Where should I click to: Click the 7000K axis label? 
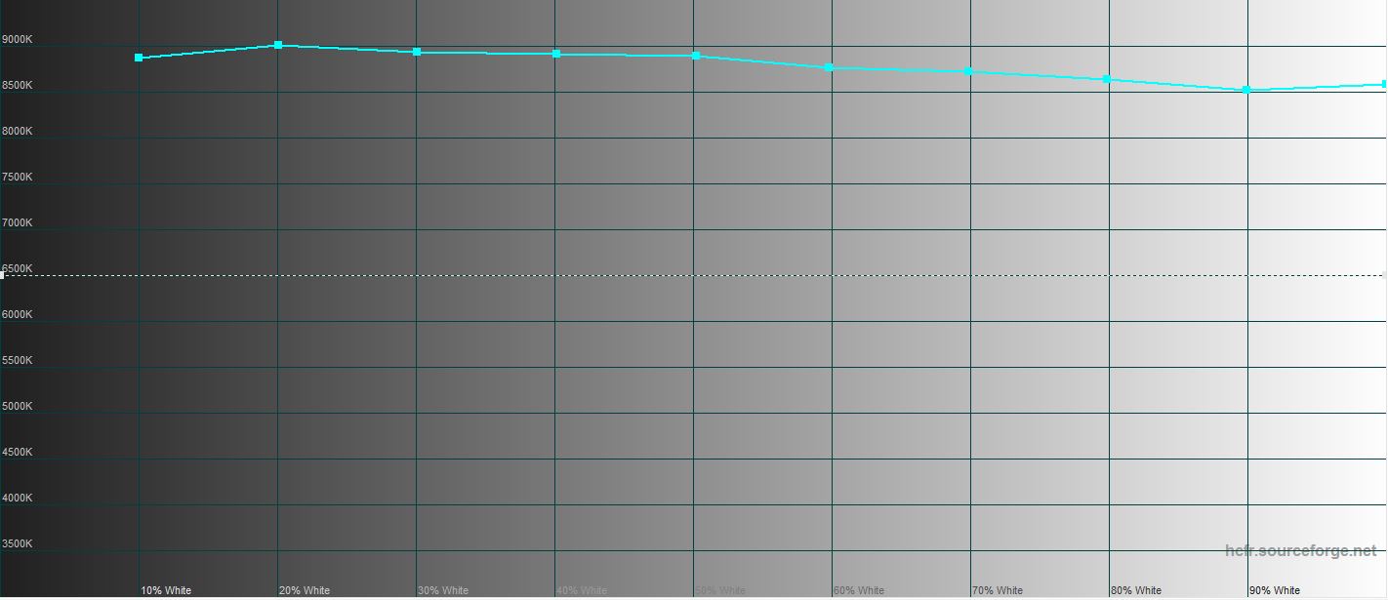(x=18, y=223)
